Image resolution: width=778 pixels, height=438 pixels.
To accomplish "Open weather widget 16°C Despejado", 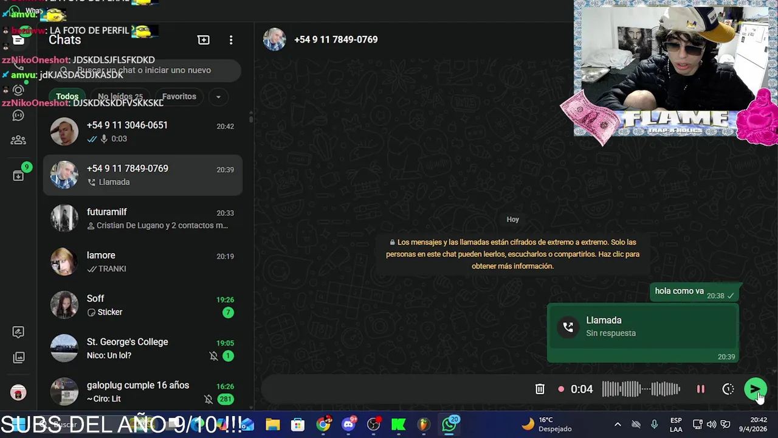I will pos(547,424).
